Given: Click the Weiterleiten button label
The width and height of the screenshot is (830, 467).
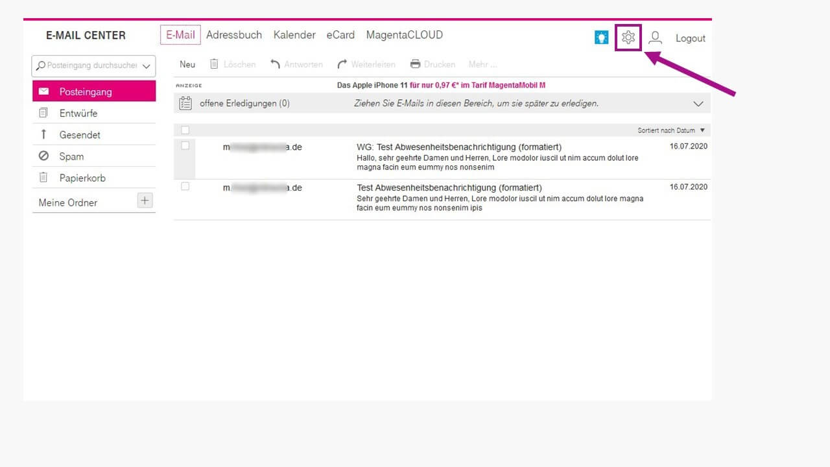Looking at the screenshot, I should click(x=373, y=64).
